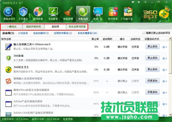
Task: Toggle 隐藏已禁止启动的项目 checkbox
Action: (x=144, y=33)
